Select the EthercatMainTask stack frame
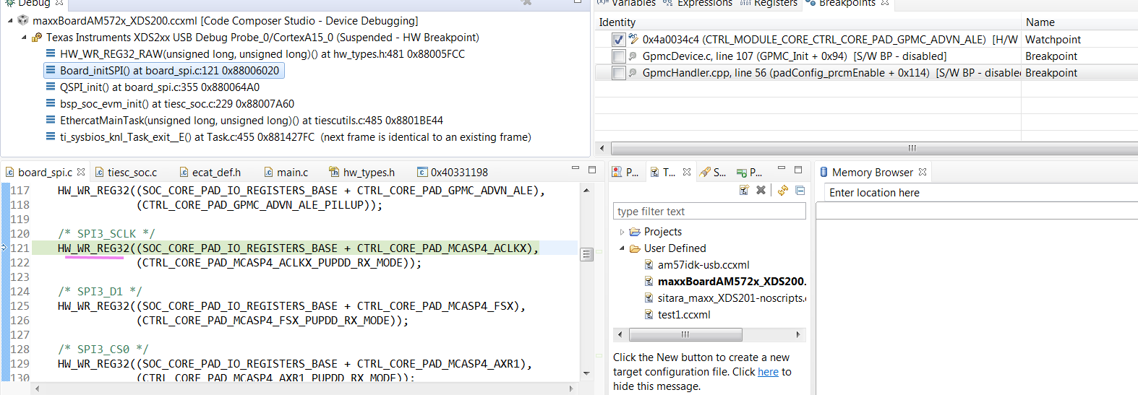Image resolution: width=1138 pixels, height=395 pixels. pyautogui.click(x=244, y=120)
